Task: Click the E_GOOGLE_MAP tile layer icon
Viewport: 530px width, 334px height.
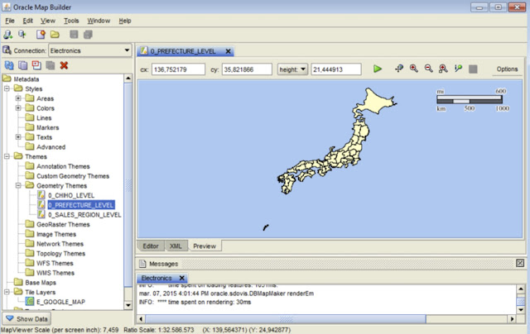Action: coord(30,302)
